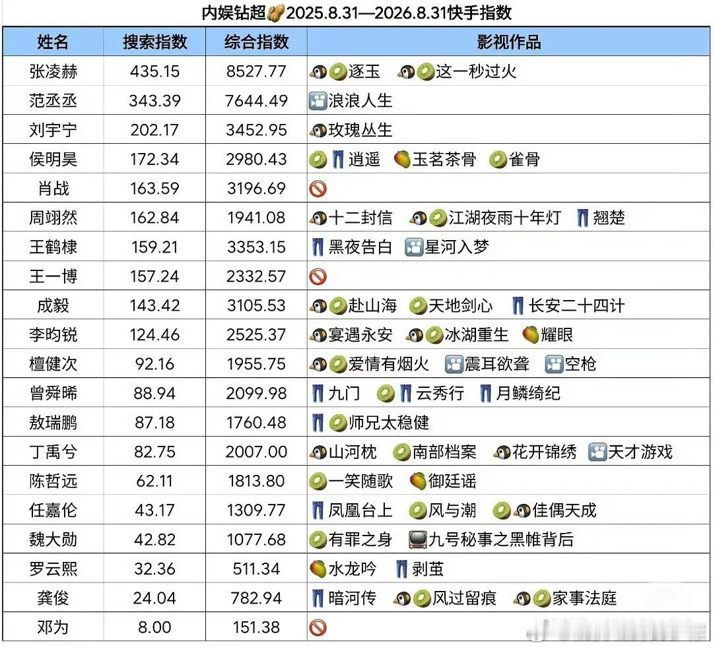Click the mango icon before 耀眼

click(531, 335)
